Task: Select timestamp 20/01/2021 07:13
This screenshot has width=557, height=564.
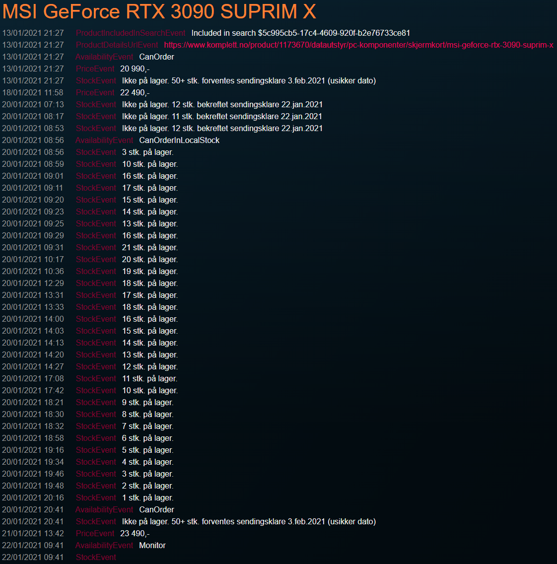Action: coord(33,105)
